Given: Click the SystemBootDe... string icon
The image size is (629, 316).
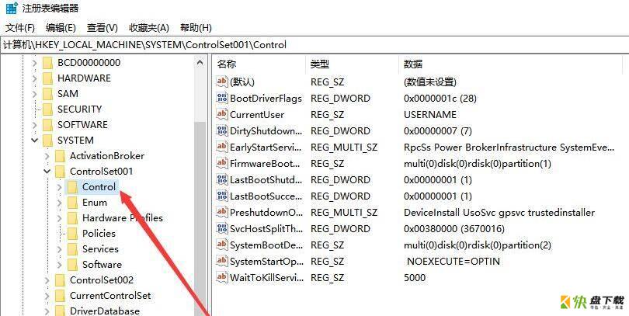Looking at the screenshot, I should click(x=222, y=245).
